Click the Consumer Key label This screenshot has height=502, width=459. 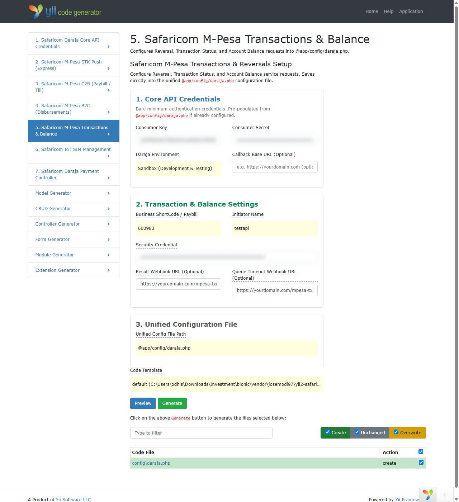pos(151,128)
